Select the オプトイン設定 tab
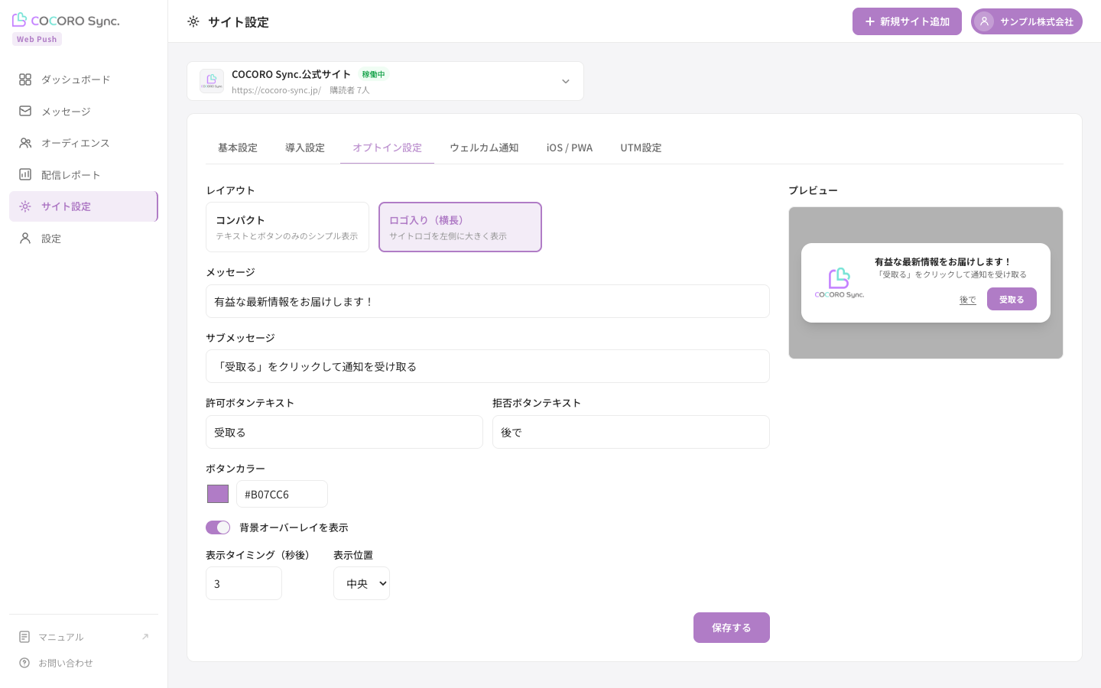1101x688 pixels. (x=387, y=148)
